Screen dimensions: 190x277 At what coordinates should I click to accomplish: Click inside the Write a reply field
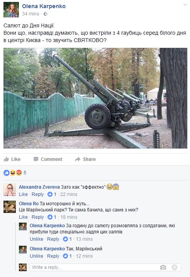tap(105, 267)
